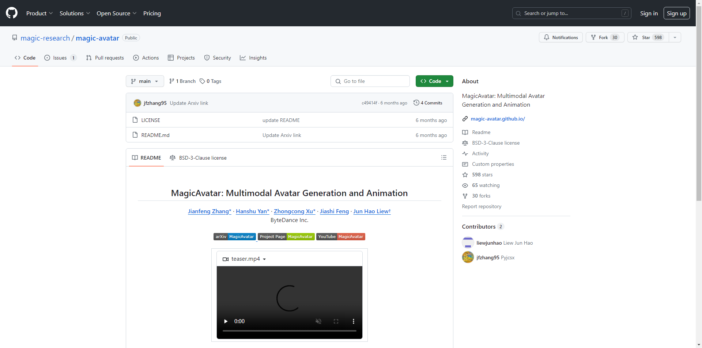Open the update README commit message

pyautogui.click(x=281, y=120)
